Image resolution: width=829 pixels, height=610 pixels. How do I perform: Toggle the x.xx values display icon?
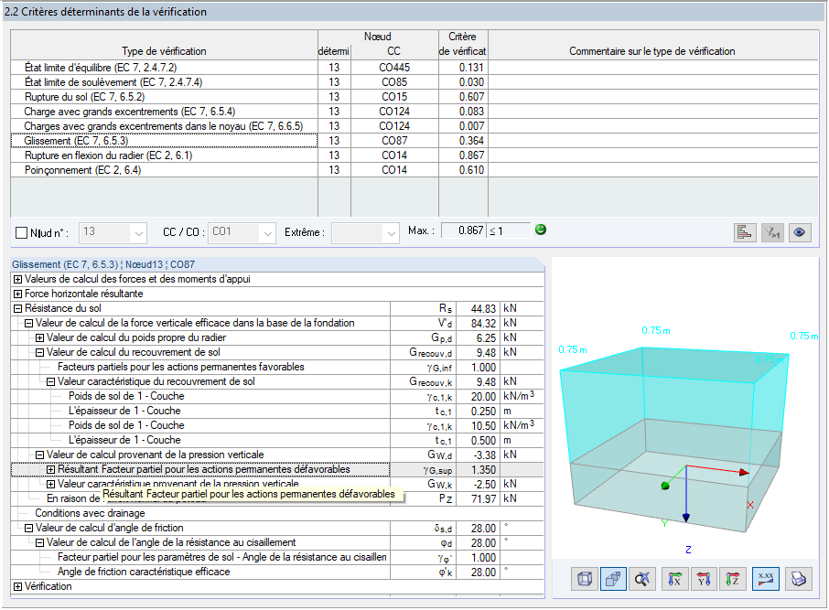point(766,579)
